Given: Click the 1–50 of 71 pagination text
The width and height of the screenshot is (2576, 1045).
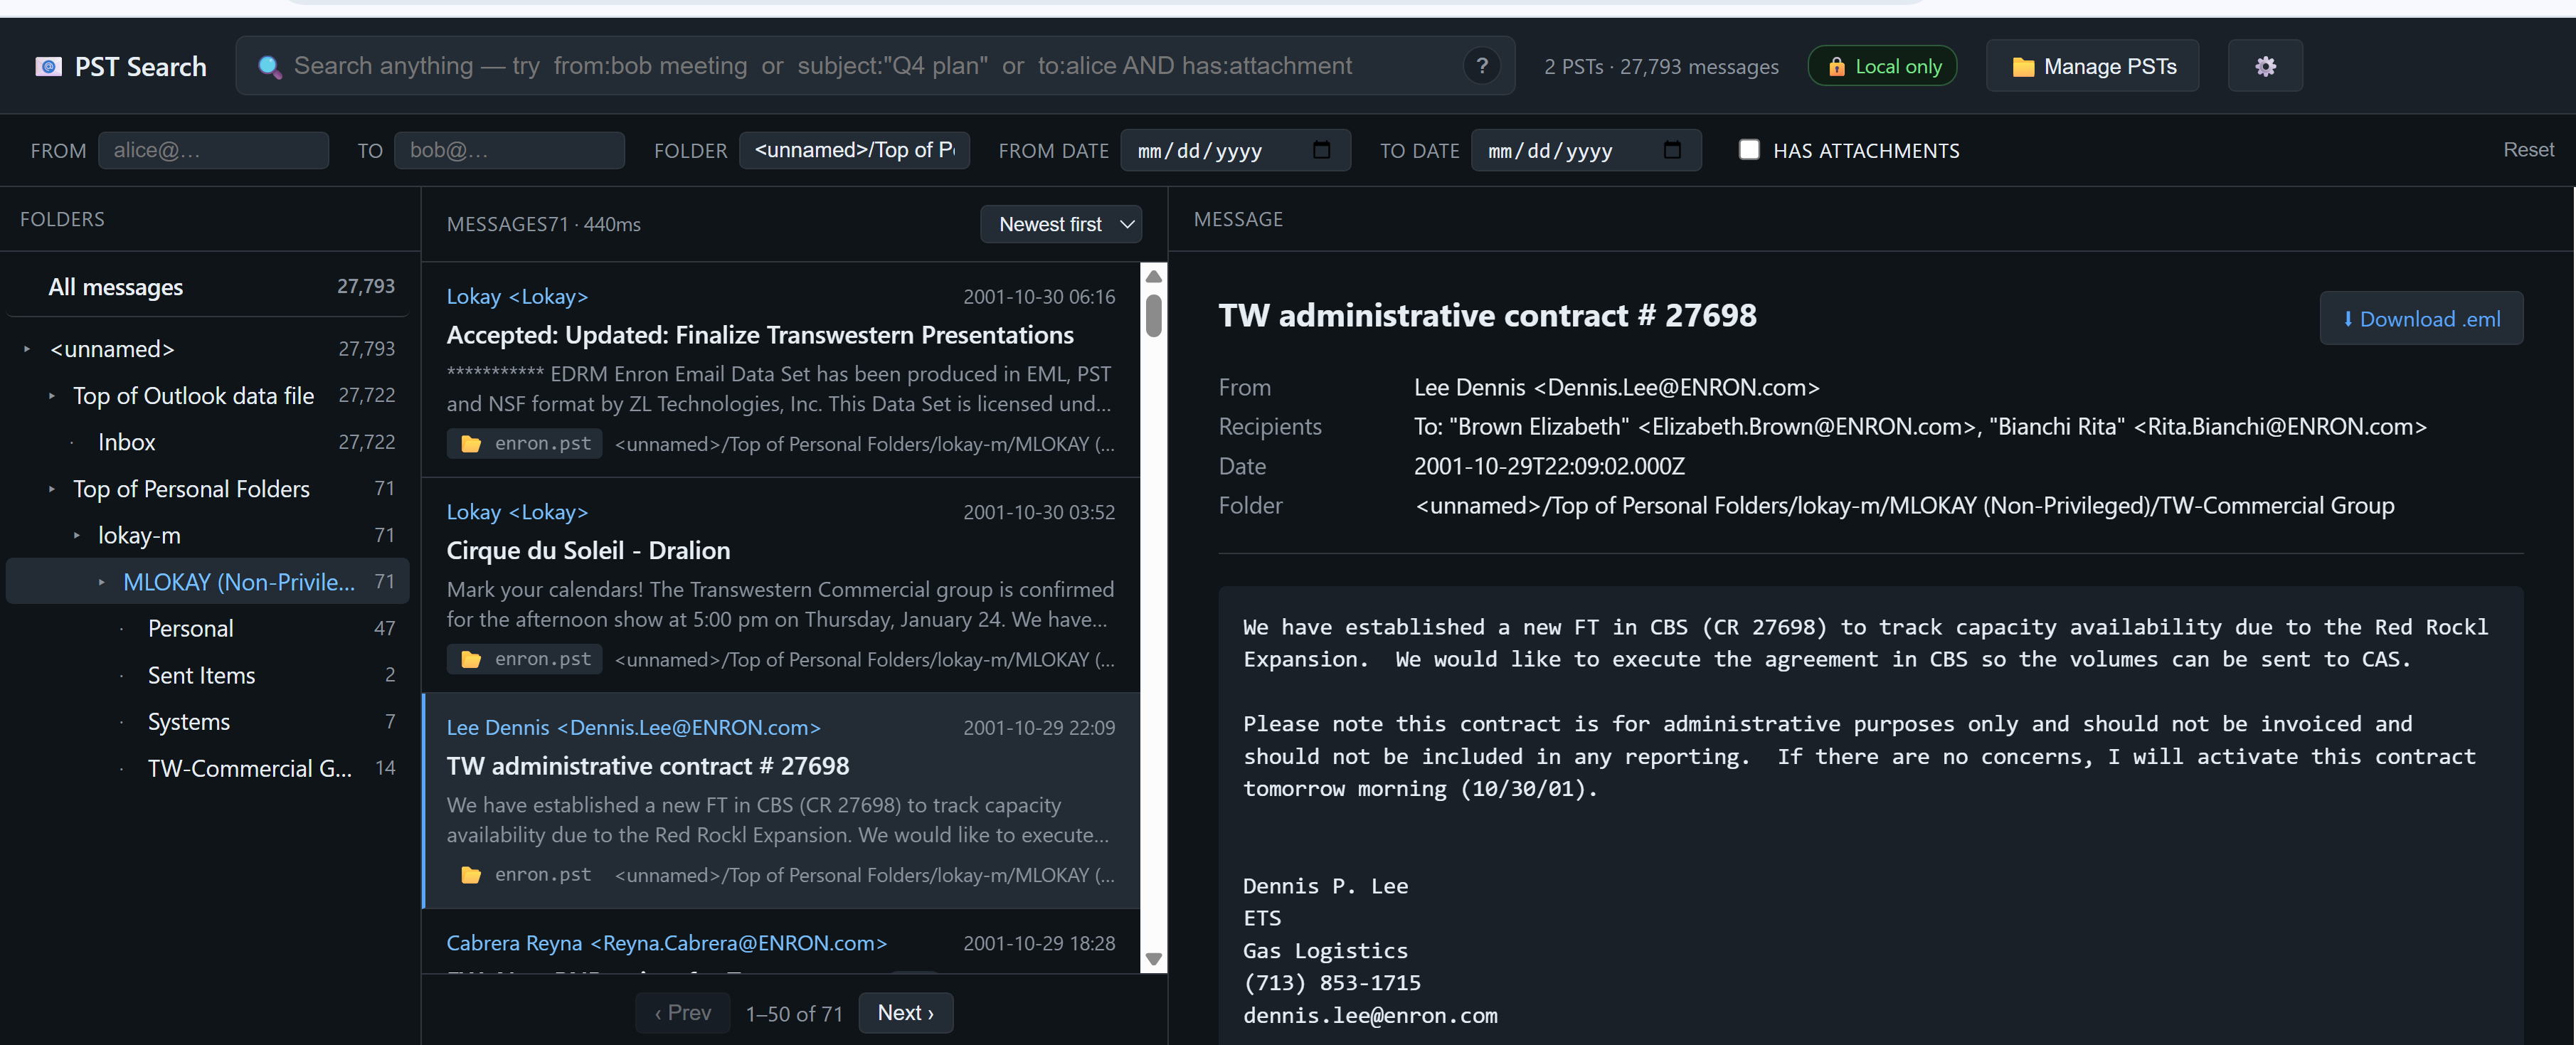Looking at the screenshot, I should pos(794,1013).
